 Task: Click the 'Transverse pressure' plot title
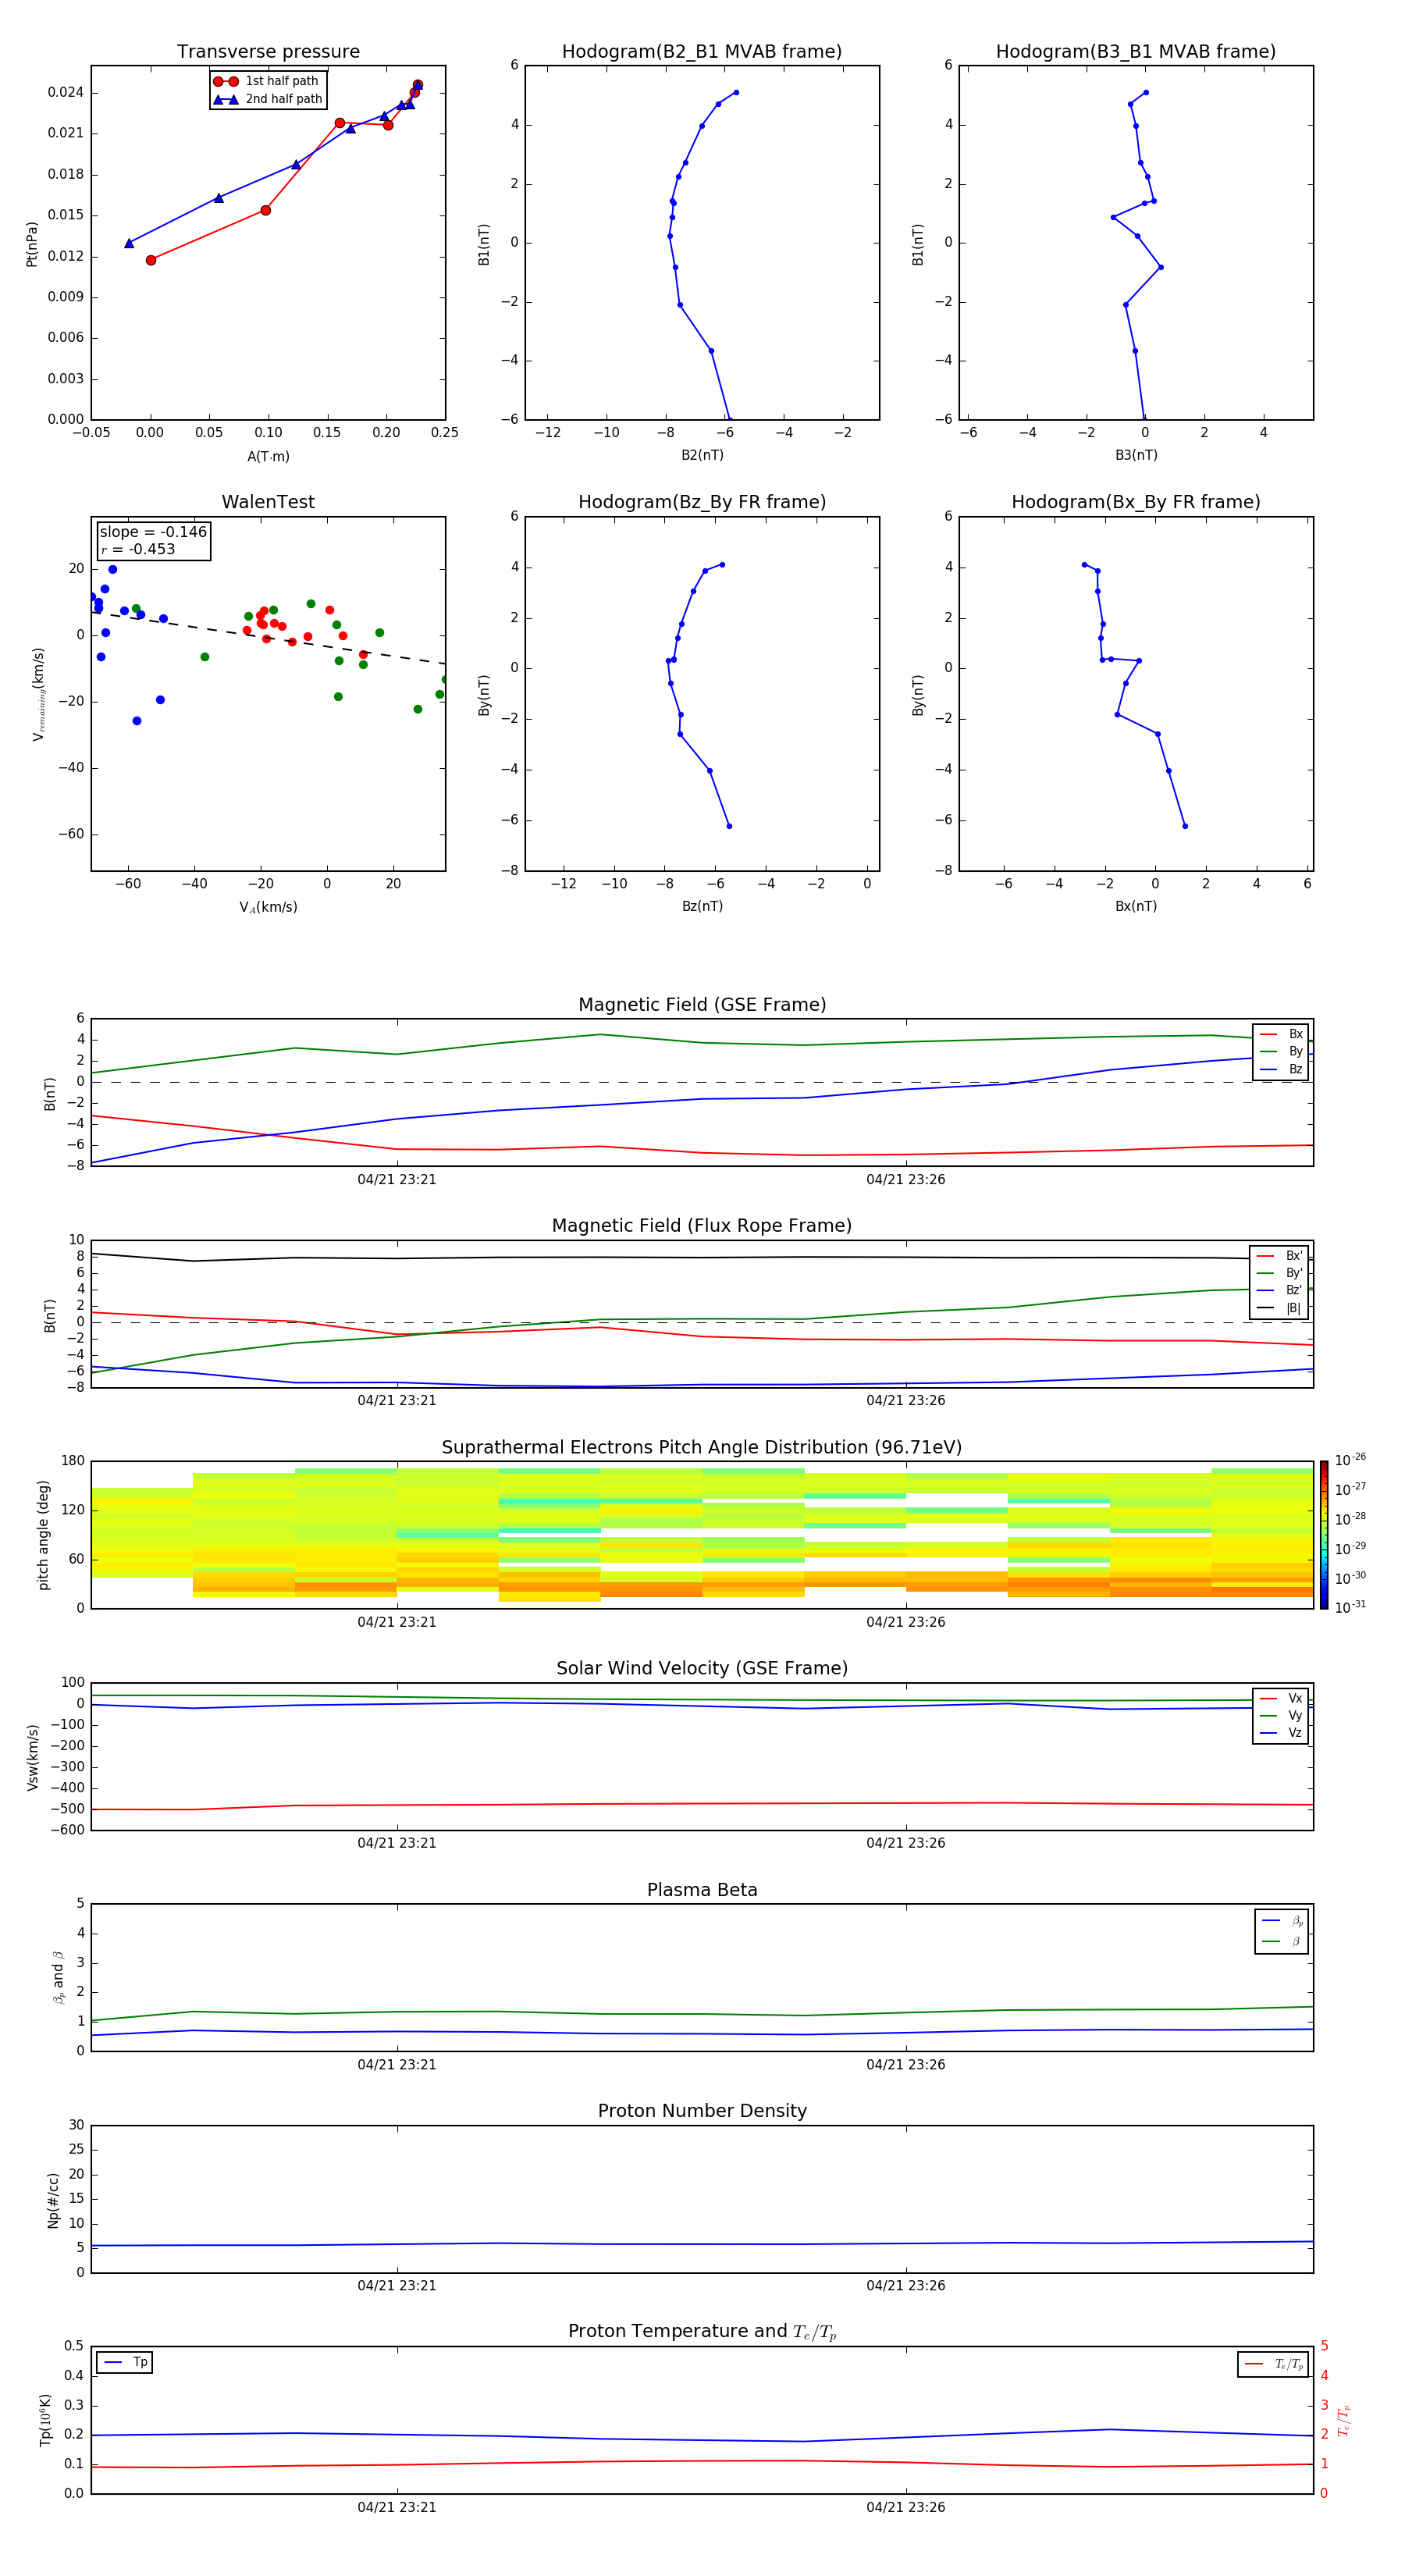268,51
